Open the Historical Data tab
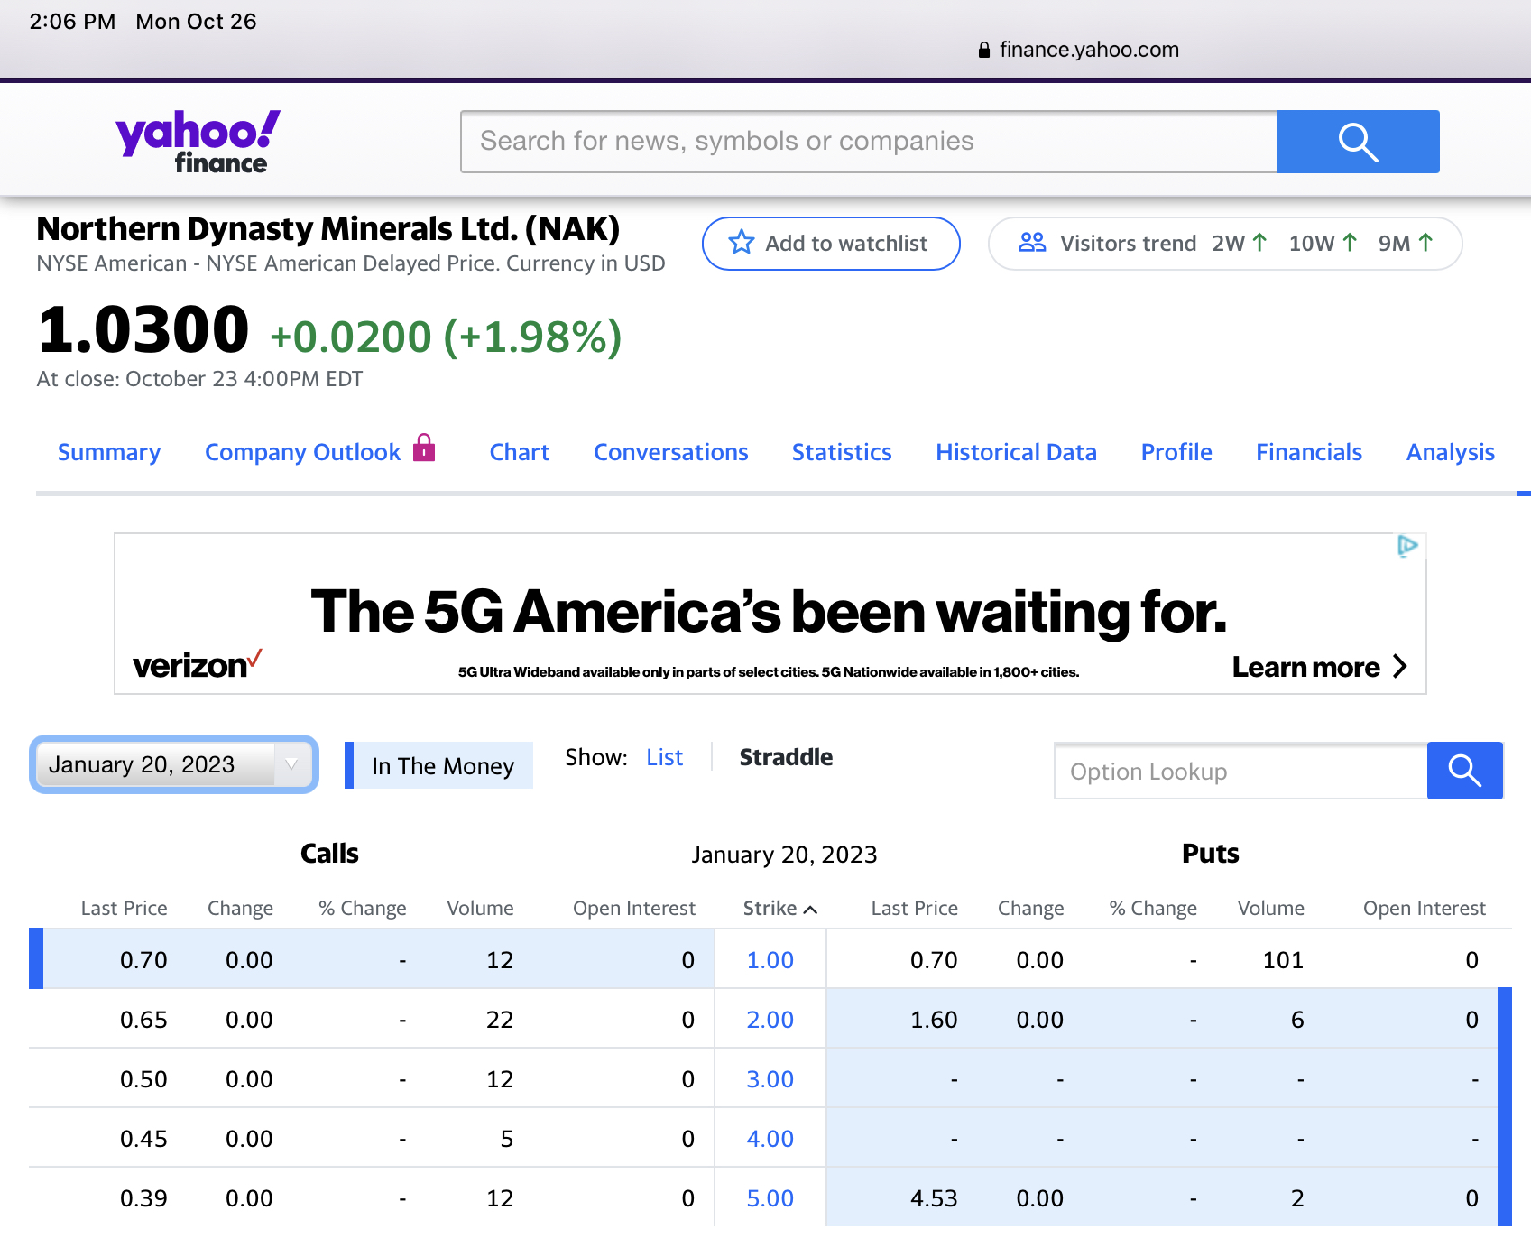 (x=1016, y=452)
